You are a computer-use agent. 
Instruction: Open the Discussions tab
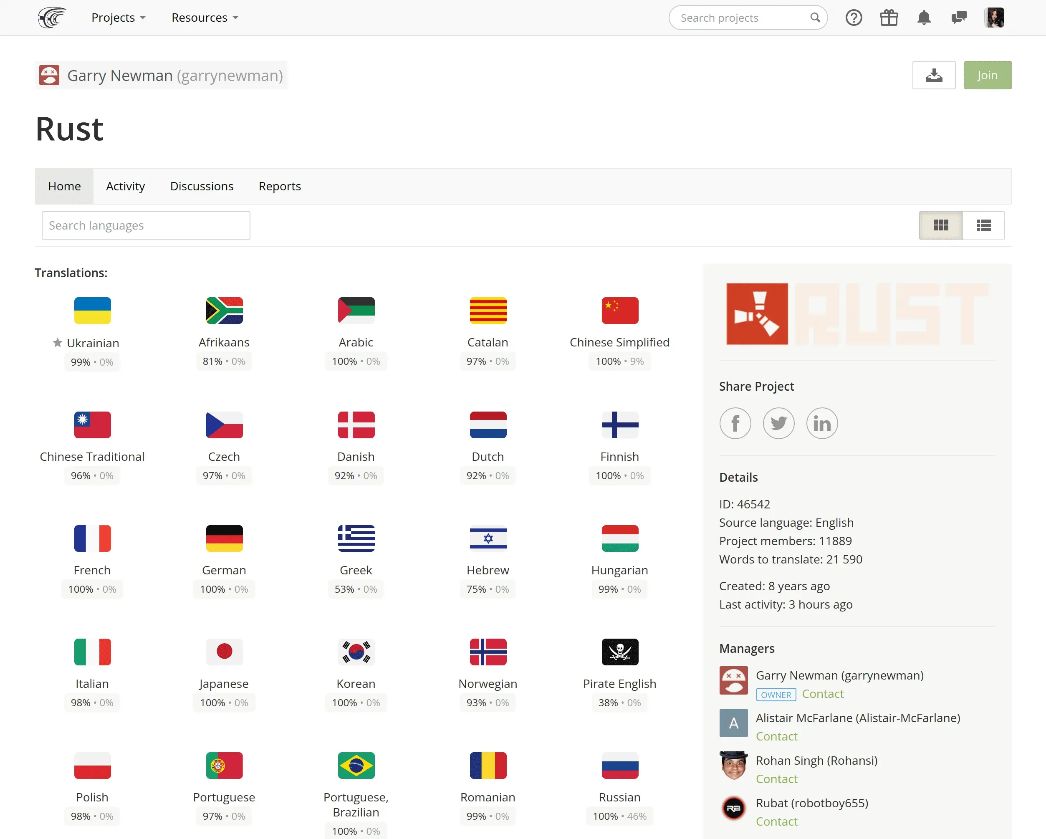(x=201, y=186)
